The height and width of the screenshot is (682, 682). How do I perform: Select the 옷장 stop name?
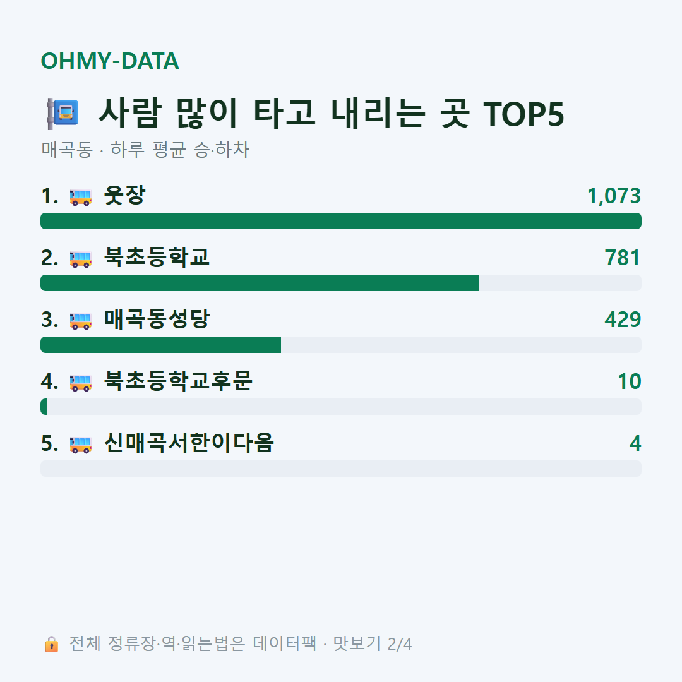[124, 195]
